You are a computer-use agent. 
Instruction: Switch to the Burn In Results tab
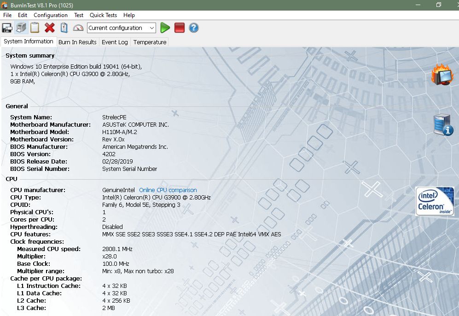[77, 42]
